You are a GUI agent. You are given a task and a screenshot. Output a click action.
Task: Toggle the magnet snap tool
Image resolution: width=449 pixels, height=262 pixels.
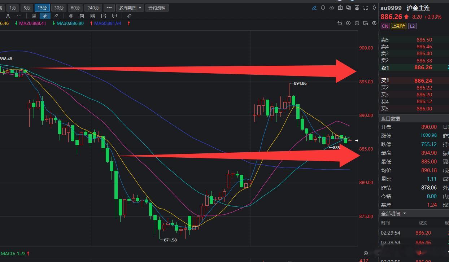point(34,16)
